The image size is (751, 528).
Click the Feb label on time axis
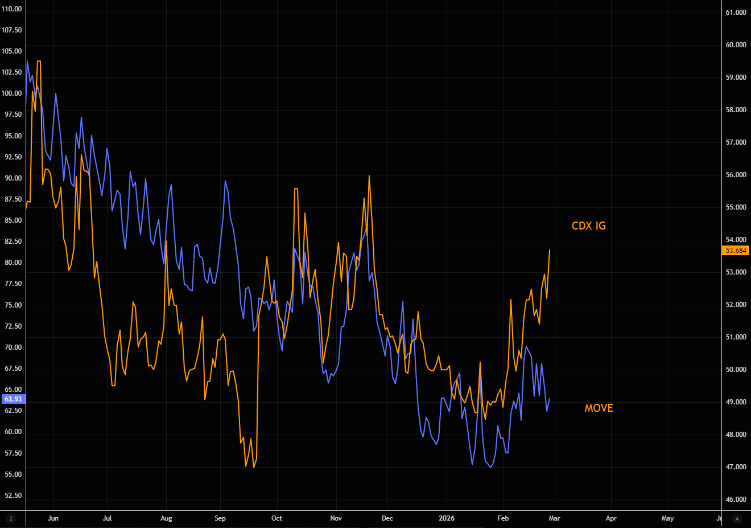[x=503, y=518]
